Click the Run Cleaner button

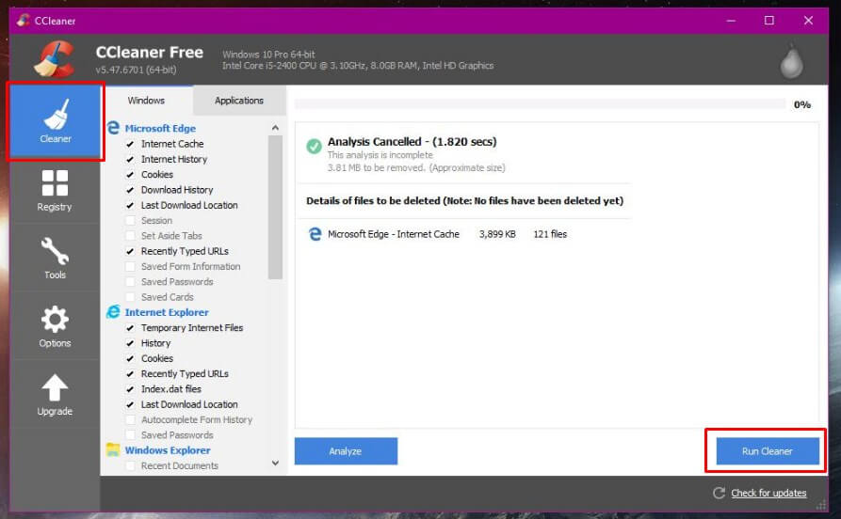[767, 451]
